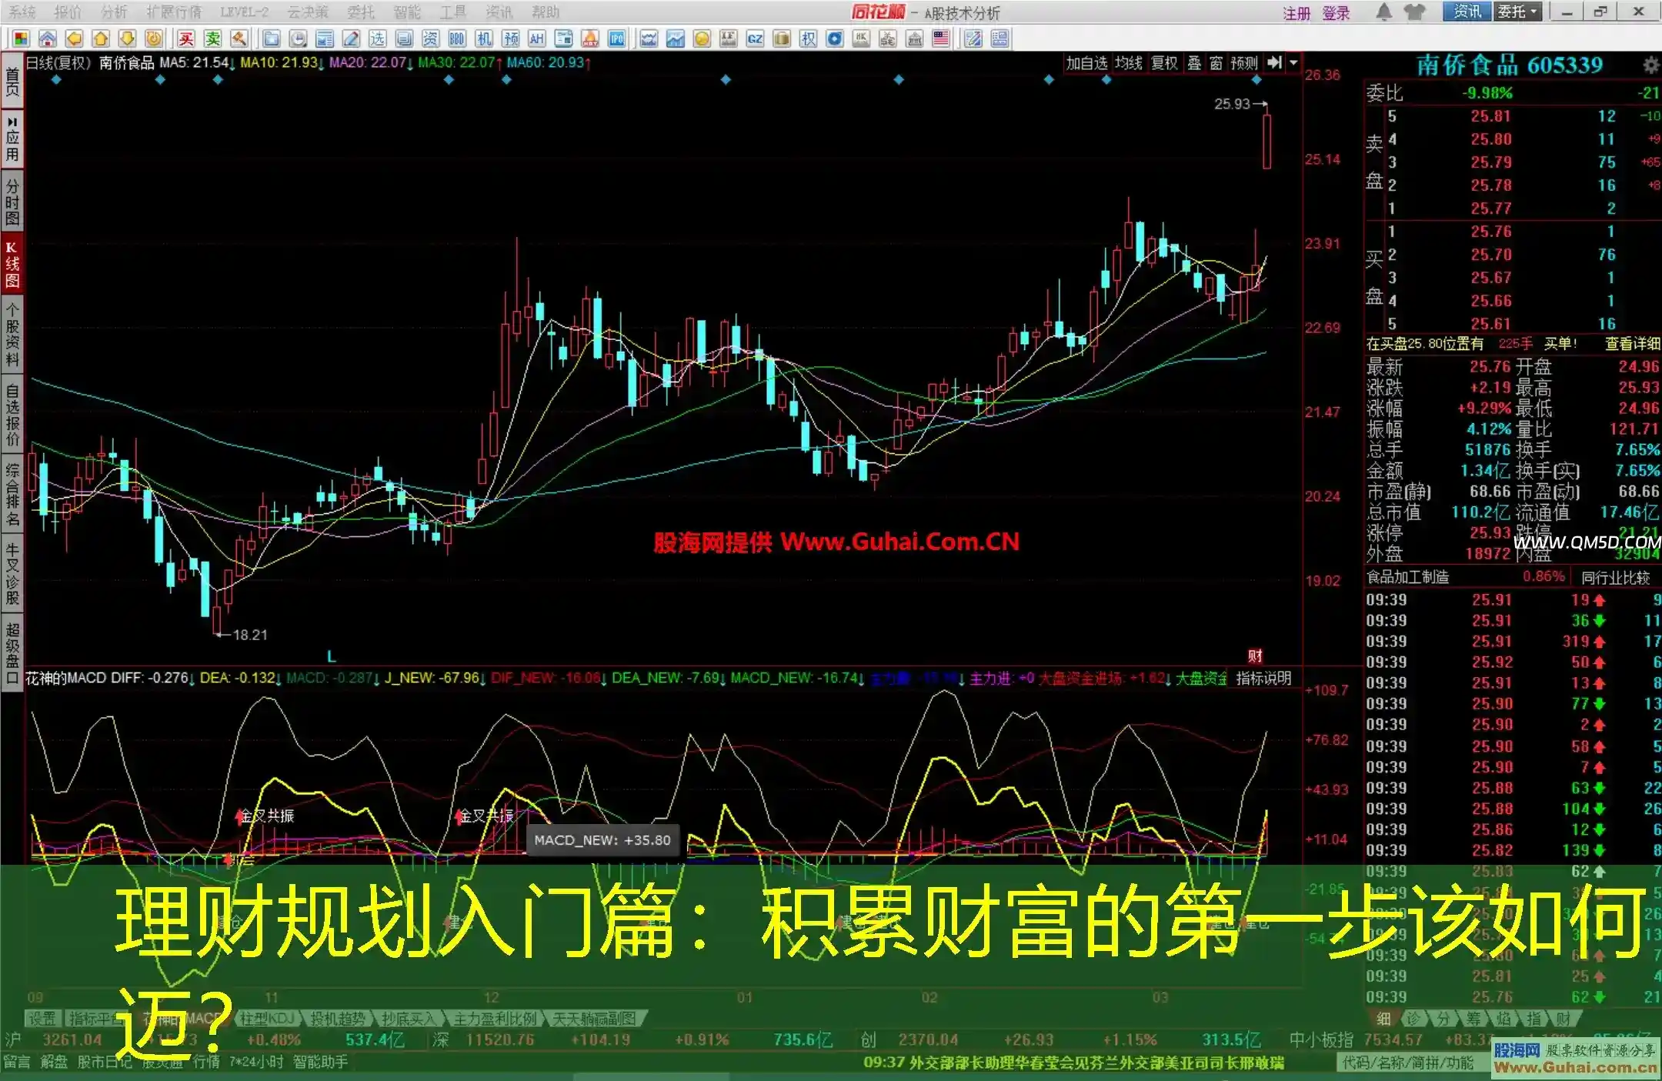Open the 帮助 menu

546,12
